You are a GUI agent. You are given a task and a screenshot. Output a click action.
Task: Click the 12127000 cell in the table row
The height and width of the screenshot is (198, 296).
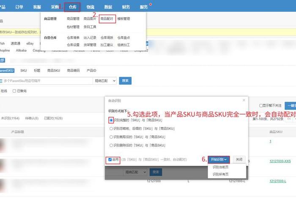tap(154, 181)
